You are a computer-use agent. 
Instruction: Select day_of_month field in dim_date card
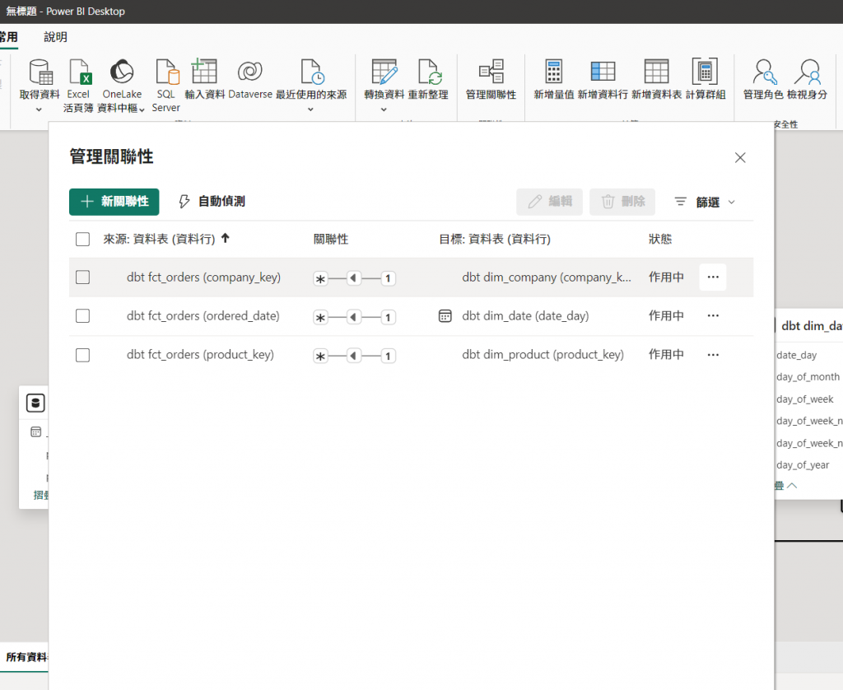[x=808, y=377]
